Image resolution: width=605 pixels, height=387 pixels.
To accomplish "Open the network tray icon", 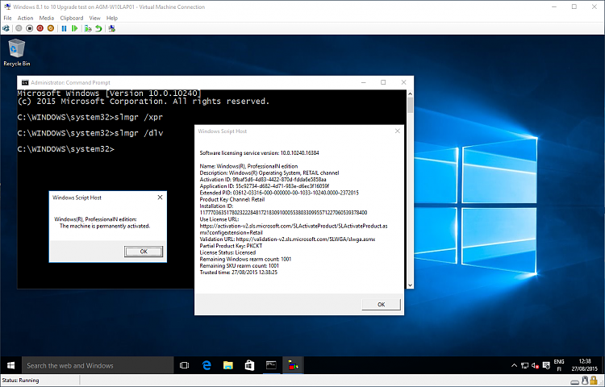I will [525, 365].
